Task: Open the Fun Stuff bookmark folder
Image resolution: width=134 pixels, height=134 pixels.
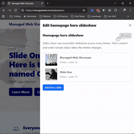Action: point(110,16)
